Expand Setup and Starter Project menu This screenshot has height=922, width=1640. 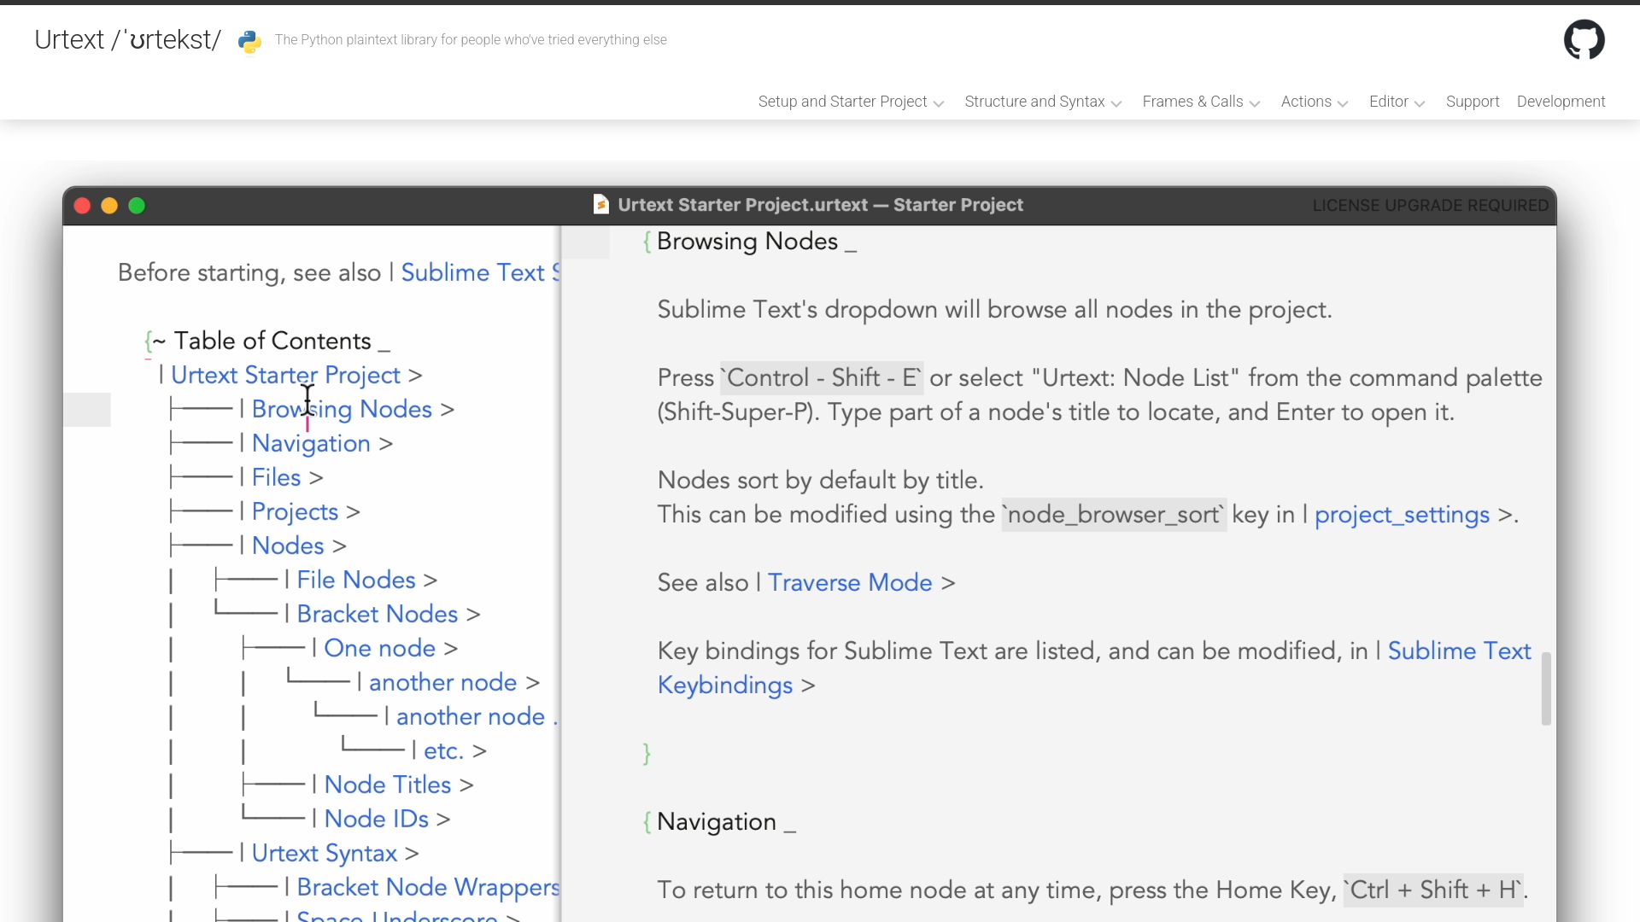pyautogui.click(x=851, y=102)
